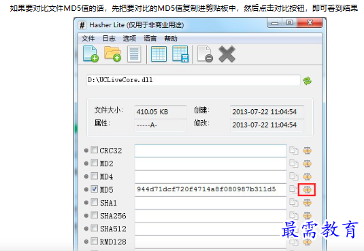Copy the SHA1 hash value
Viewport: 364px width, 251px height.
pos(294,203)
